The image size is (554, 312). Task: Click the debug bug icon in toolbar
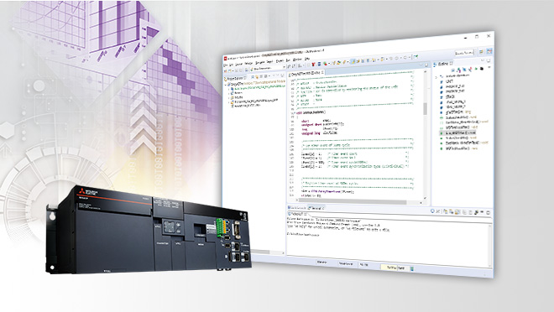click(x=325, y=64)
